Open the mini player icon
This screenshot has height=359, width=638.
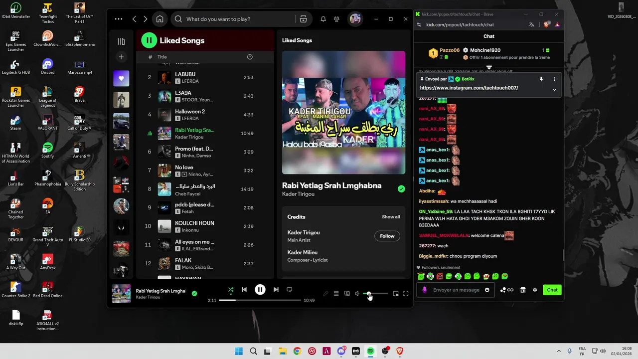pyautogui.click(x=396, y=294)
